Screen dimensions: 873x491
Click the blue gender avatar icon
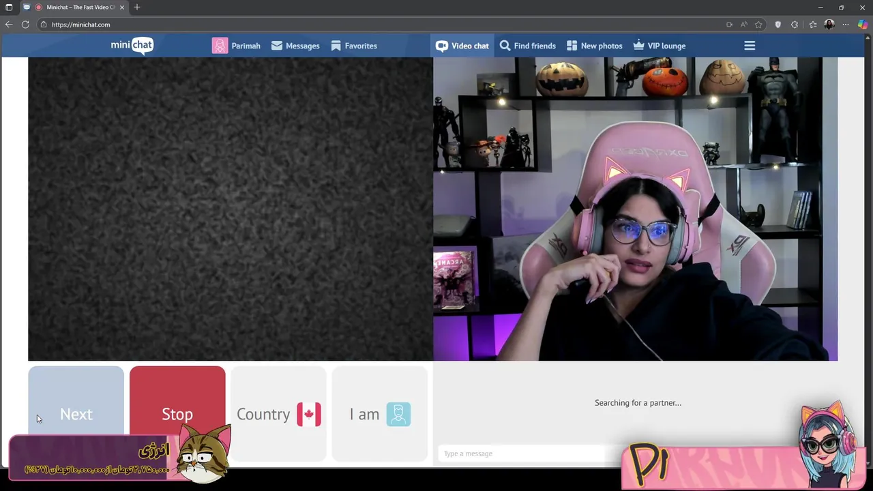point(398,414)
